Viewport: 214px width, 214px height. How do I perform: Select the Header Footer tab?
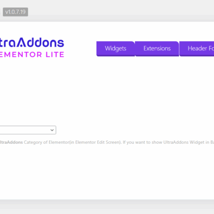tap(197, 49)
